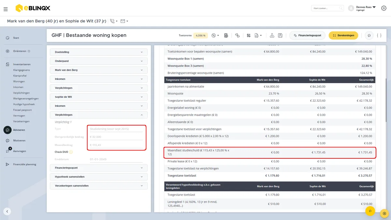Click the search magnifier icon
The width and height of the screenshot is (391, 220).
pyautogui.click(x=341, y=8)
